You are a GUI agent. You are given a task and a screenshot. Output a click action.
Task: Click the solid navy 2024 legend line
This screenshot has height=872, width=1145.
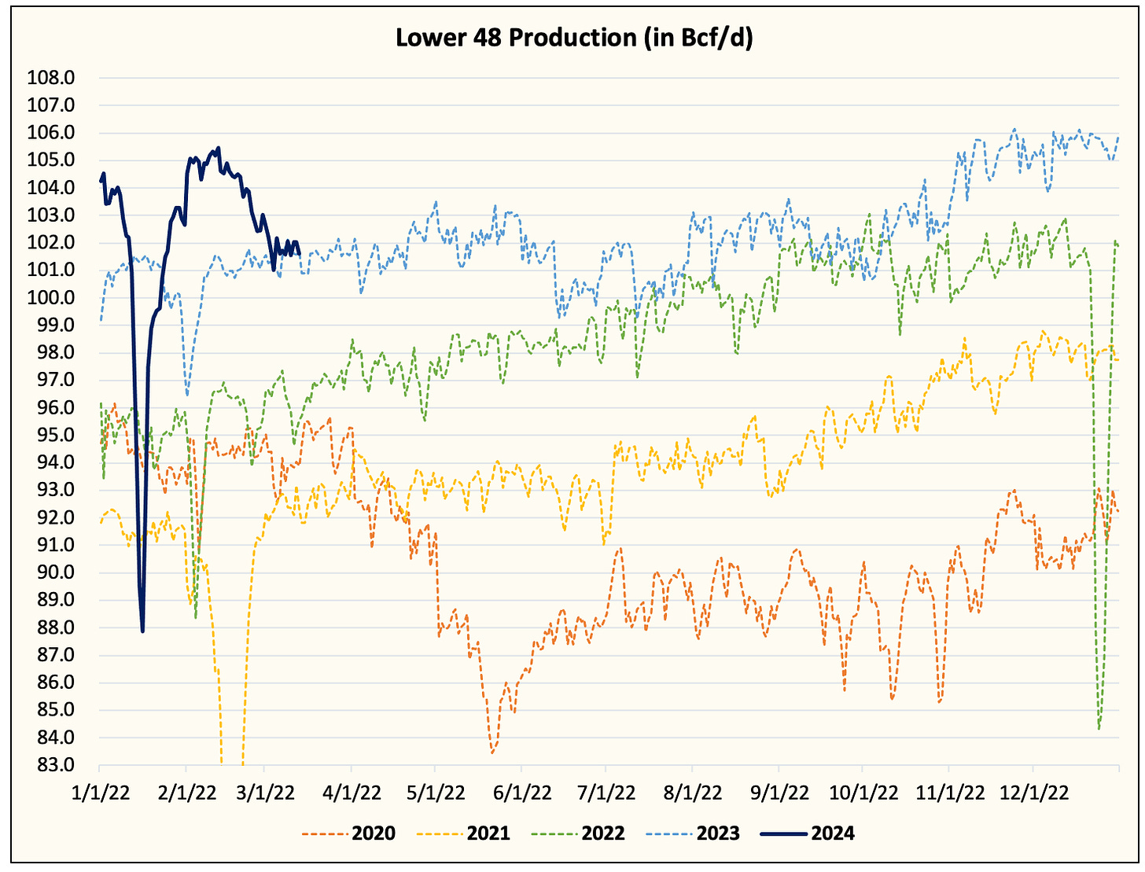(x=785, y=833)
